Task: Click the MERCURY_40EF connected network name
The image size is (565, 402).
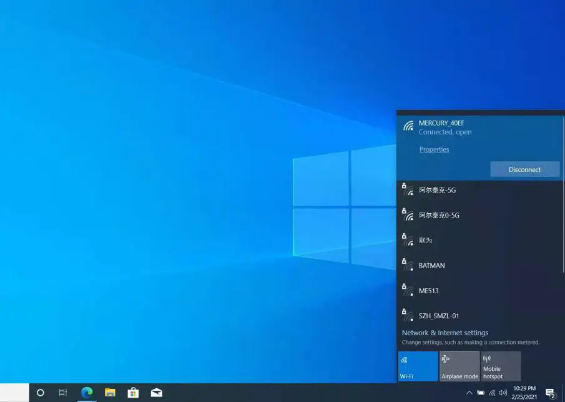Action: [441, 123]
